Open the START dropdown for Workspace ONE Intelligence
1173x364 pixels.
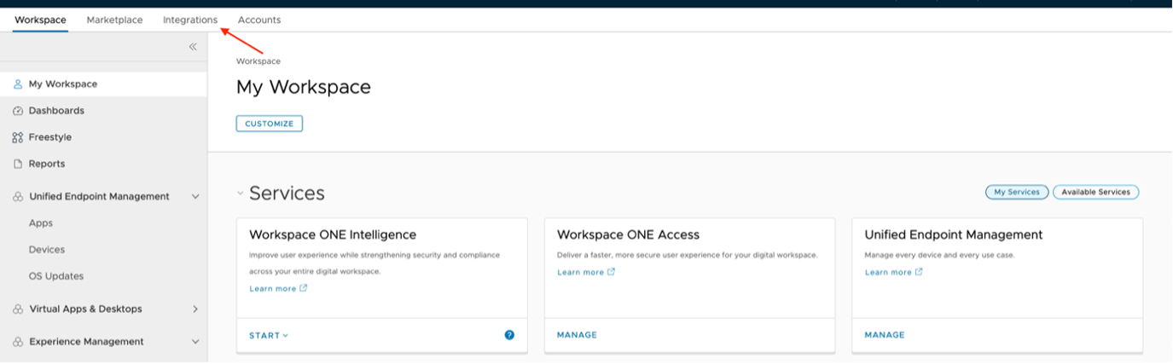(x=269, y=335)
